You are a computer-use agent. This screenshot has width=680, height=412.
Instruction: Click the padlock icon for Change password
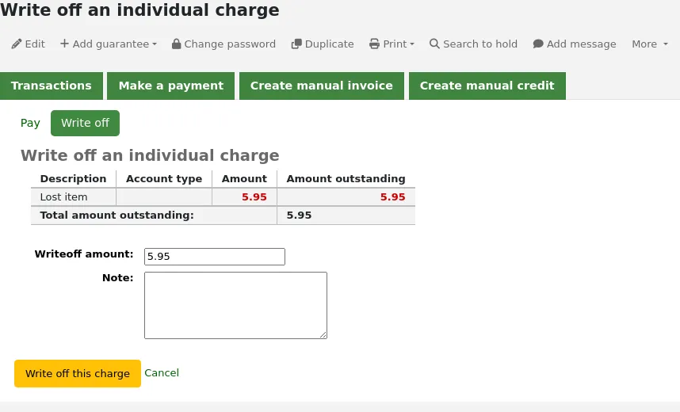(176, 44)
